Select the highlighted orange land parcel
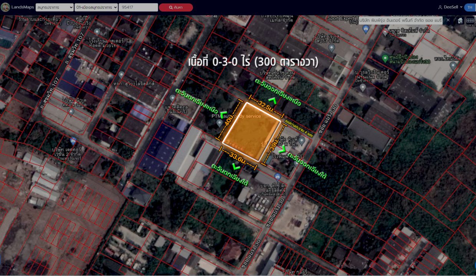 click(251, 132)
